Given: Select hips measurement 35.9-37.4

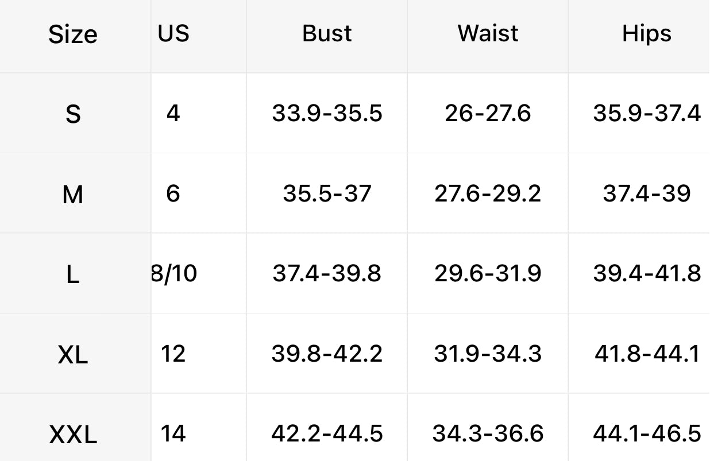Looking at the screenshot, I should coord(647,113).
